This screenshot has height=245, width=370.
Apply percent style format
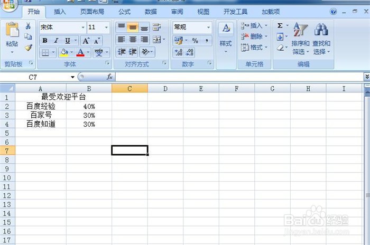click(x=195, y=41)
